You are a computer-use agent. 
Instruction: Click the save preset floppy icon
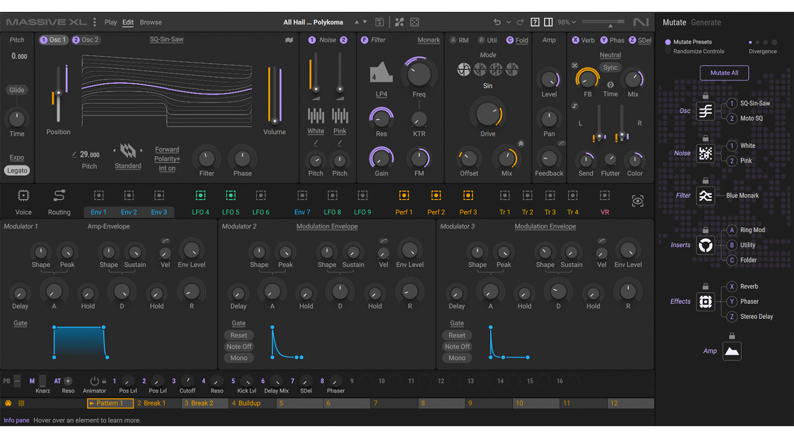pyautogui.click(x=379, y=22)
